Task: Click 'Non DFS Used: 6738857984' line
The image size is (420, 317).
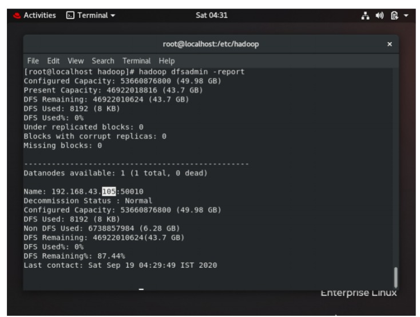Action: click(x=101, y=228)
